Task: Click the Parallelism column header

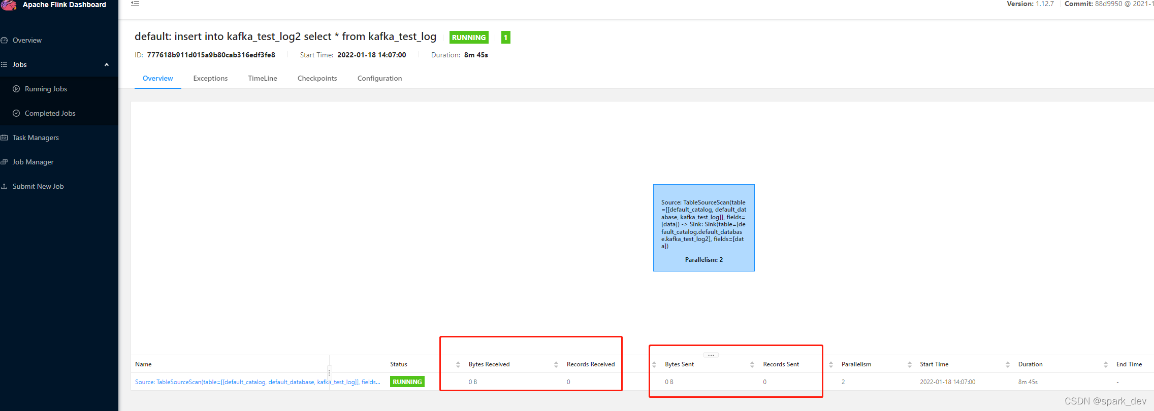Action: (856, 364)
